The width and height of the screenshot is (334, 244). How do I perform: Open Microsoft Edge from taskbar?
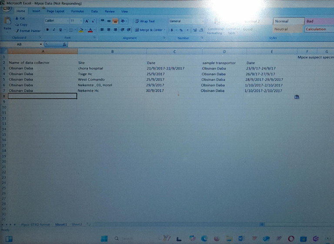204,239
